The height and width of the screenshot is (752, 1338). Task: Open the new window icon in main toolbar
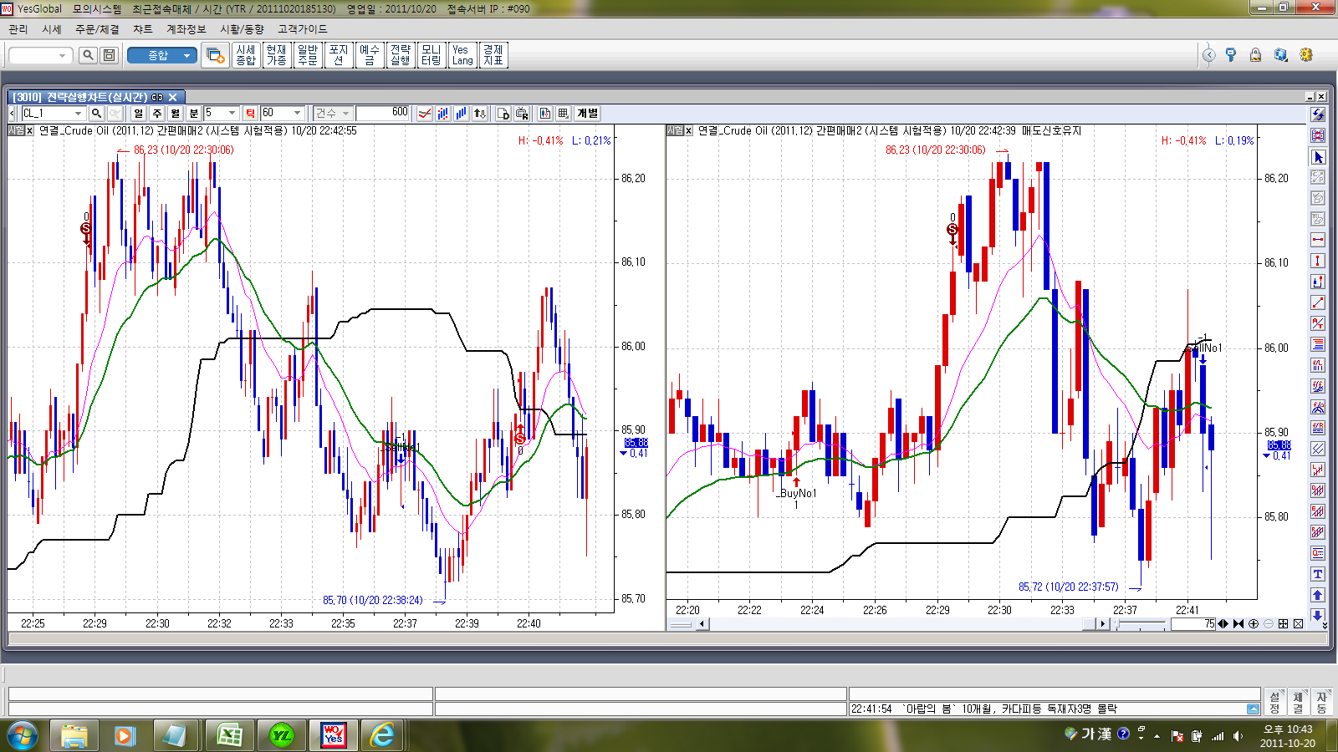tap(215, 55)
